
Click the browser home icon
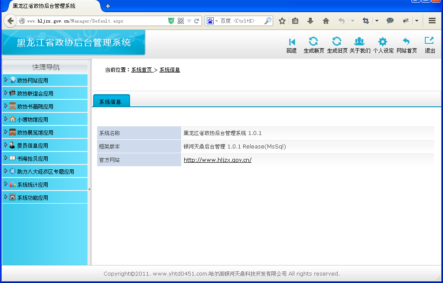tap(326, 21)
